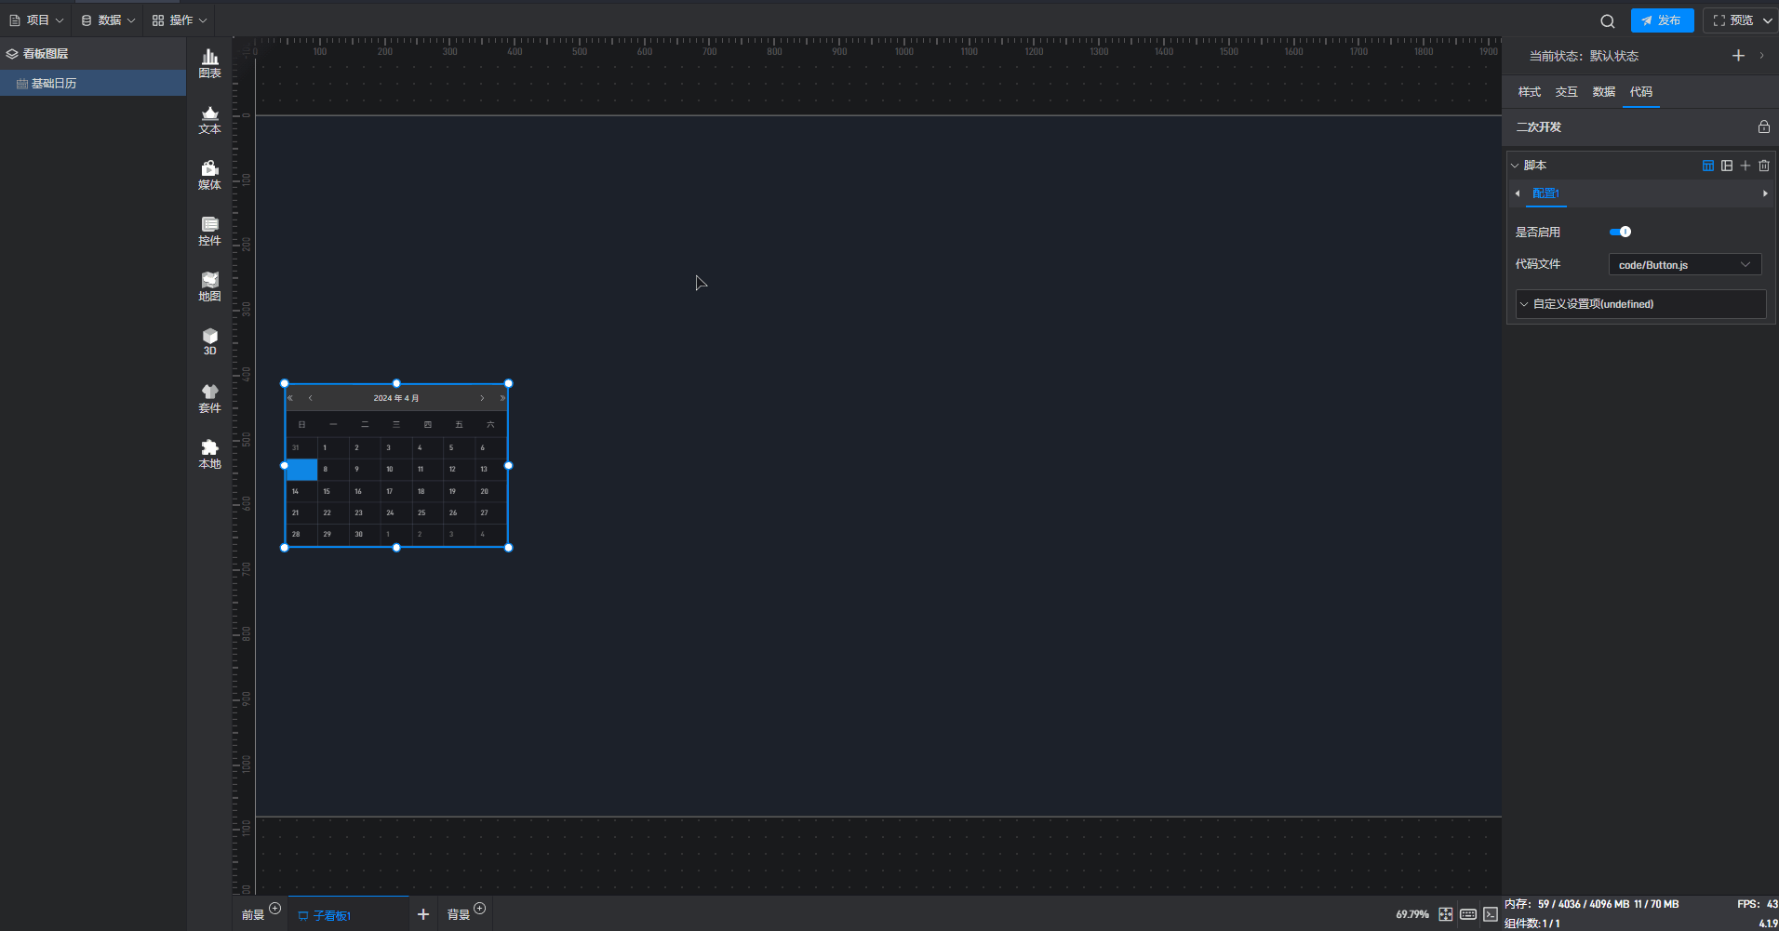Click the search magnifier icon in top bar

coord(1607,20)
